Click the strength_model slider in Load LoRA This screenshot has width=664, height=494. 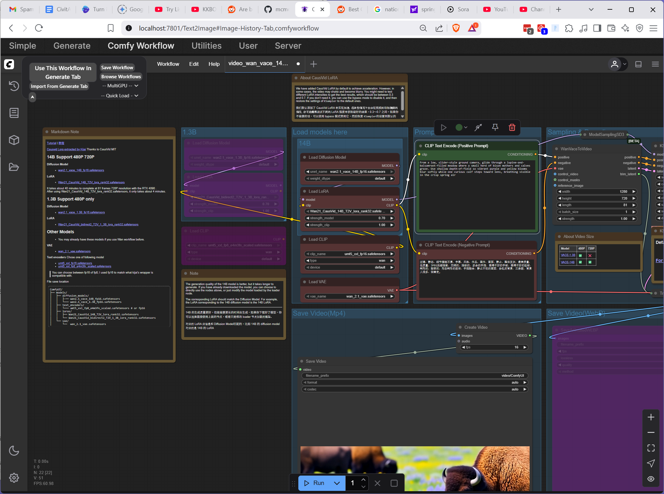pos(349,218)
